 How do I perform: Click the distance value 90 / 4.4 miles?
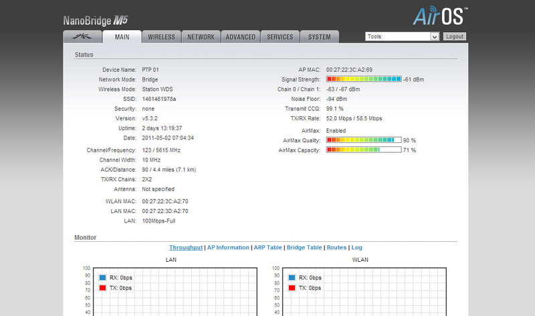169,170
